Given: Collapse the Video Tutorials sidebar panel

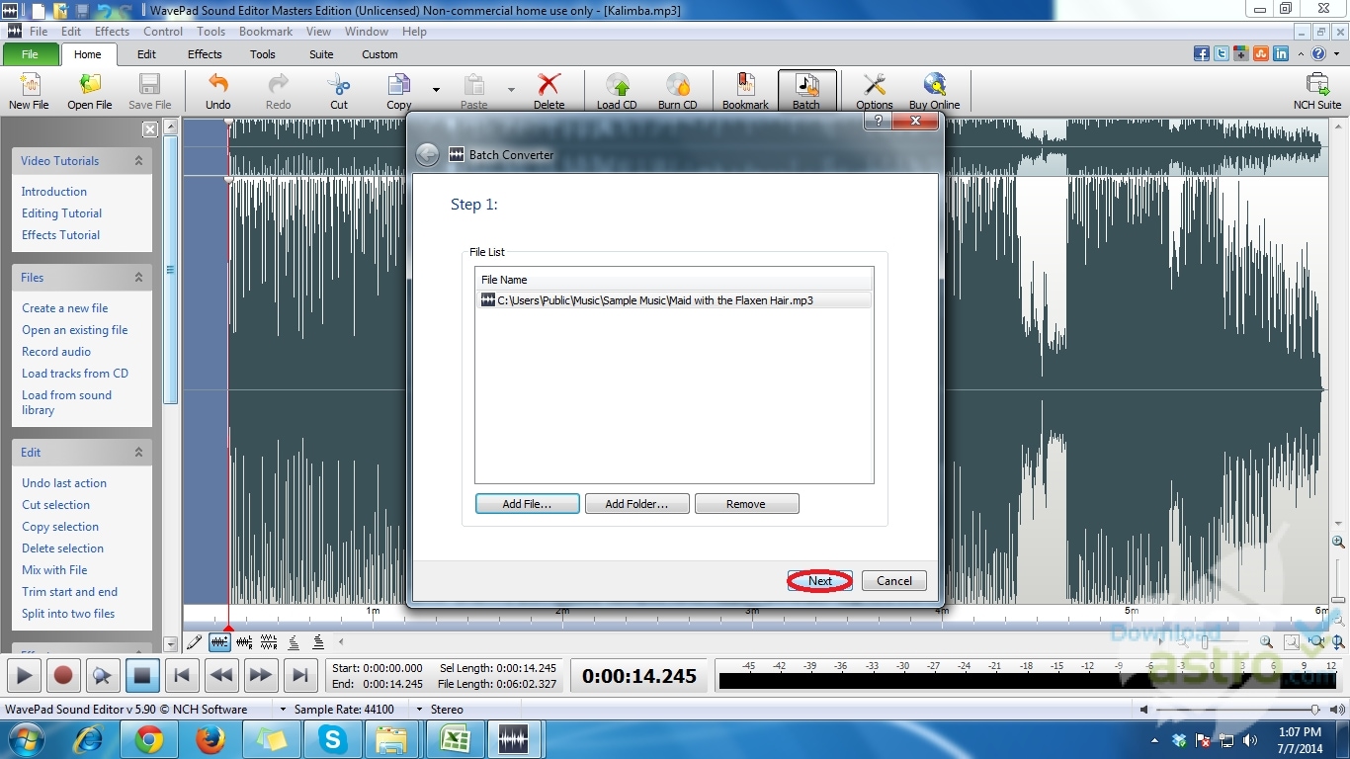Looking at the screenshot, I should point(138,160).
